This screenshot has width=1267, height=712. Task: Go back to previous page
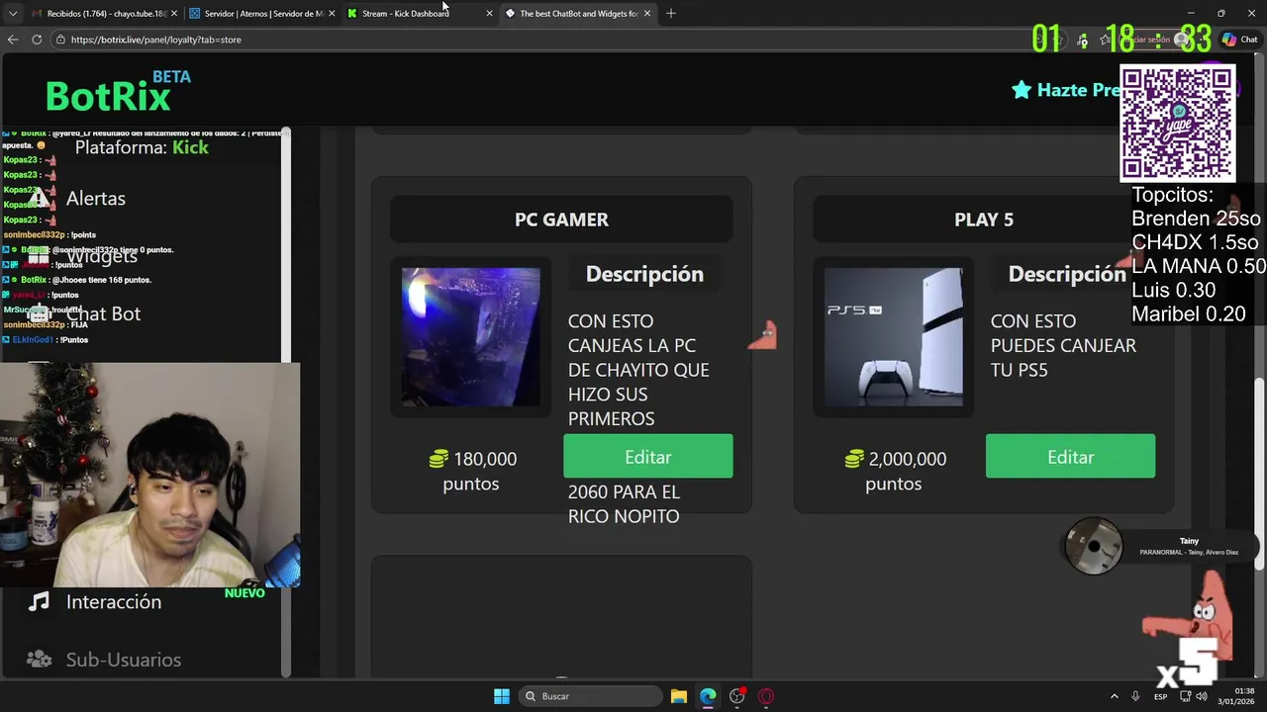click(13, 40)
